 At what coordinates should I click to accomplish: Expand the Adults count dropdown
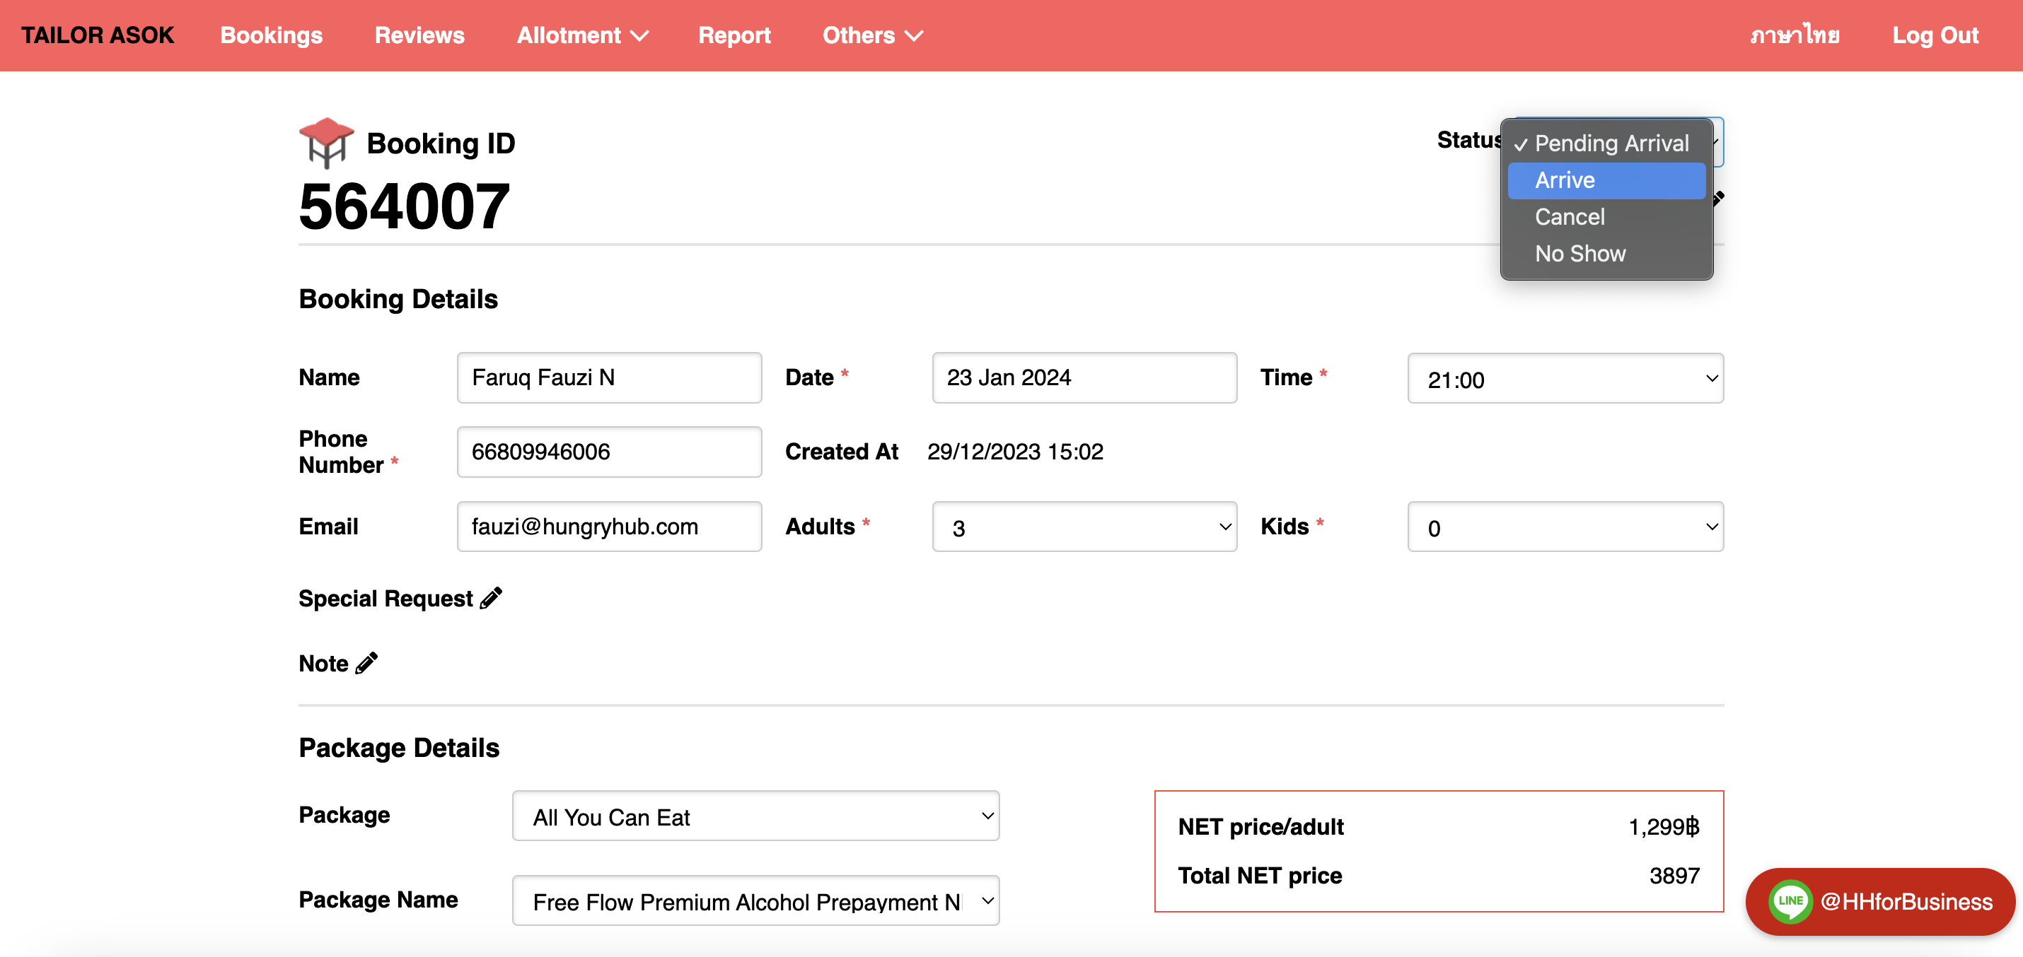(1084, 527)
